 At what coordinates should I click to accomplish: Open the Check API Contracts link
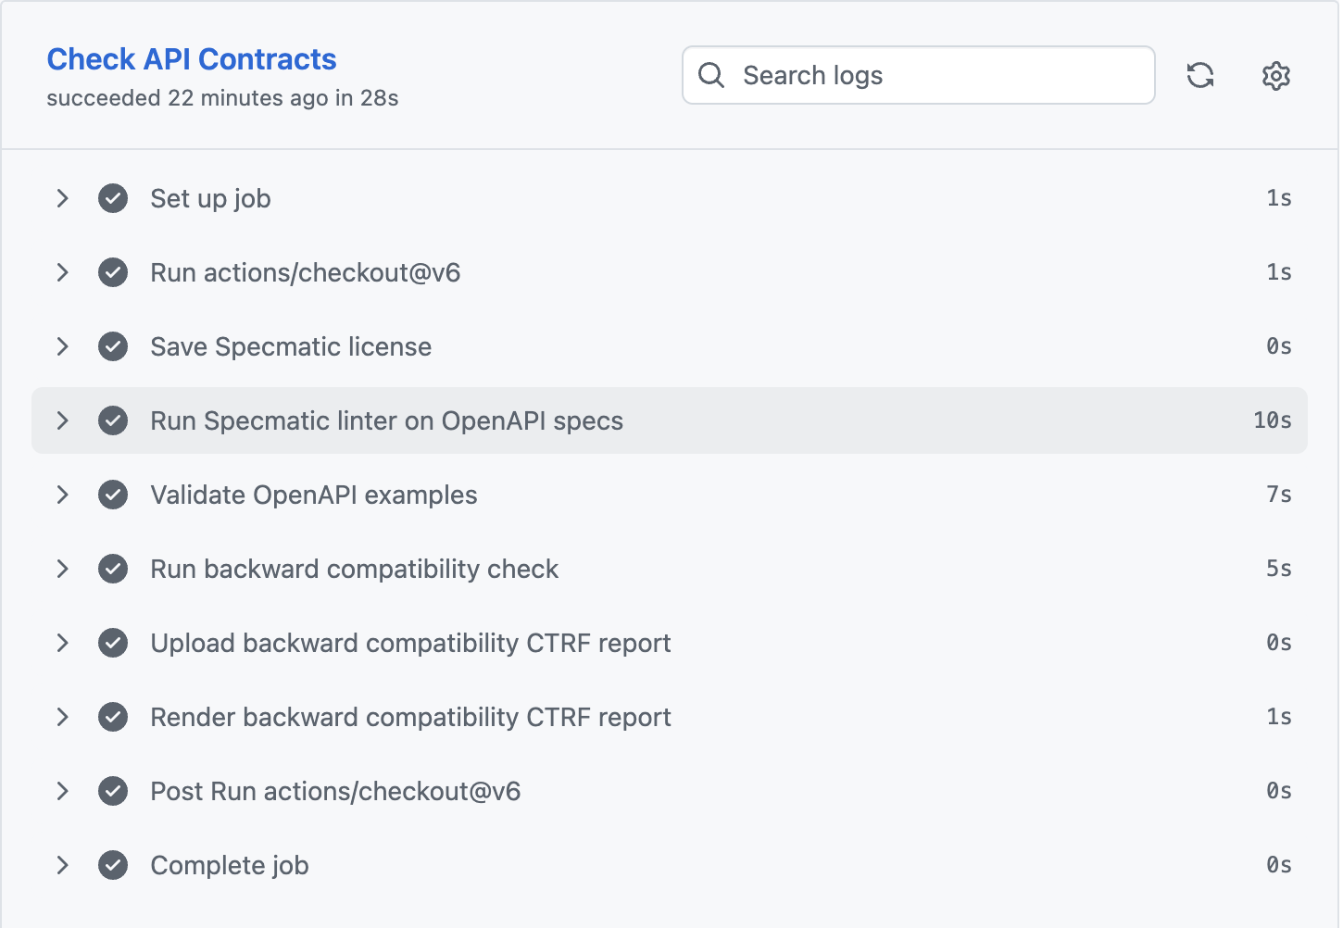click(x=192, y=59)
